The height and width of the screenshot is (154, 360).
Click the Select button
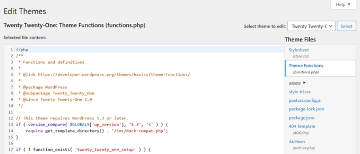[x=346, y=26]
